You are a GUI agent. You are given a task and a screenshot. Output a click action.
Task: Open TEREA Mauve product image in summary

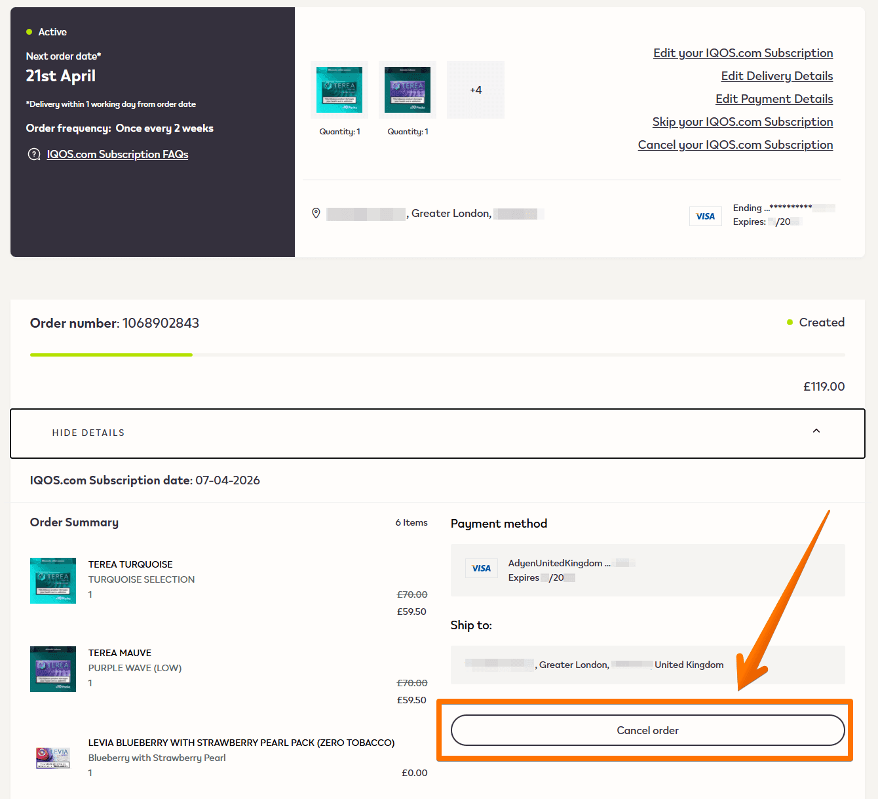[53, 669]
